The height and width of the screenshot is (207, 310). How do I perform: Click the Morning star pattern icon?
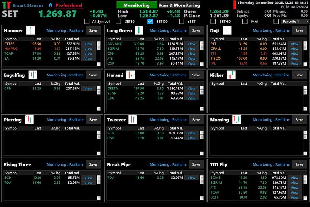(x=237, y=120)
